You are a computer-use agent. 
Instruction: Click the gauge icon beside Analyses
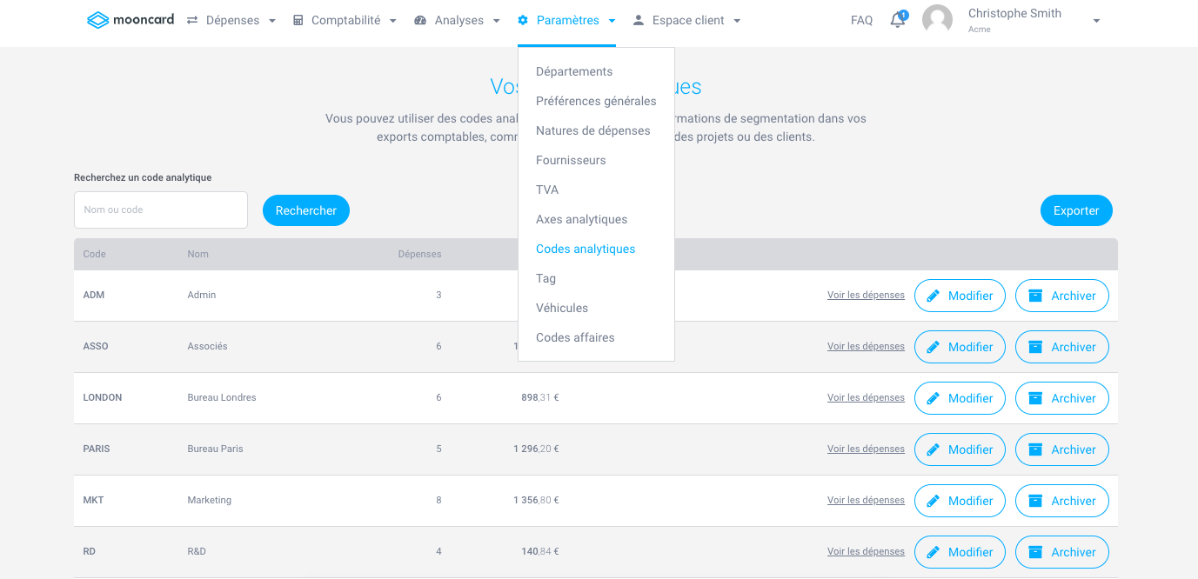point(420,20)
